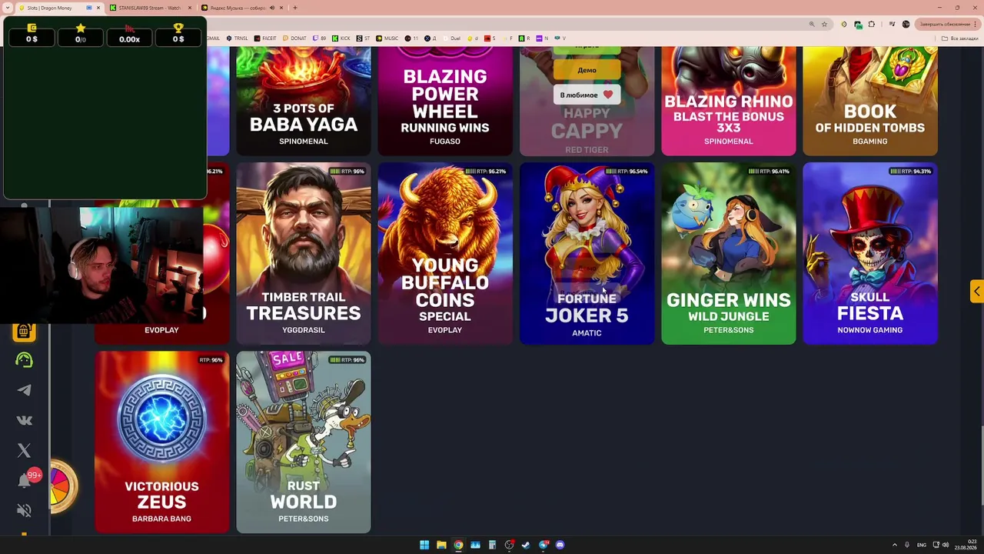
Task: Open Calculator from taskbar
Action: tap(492, 545)
